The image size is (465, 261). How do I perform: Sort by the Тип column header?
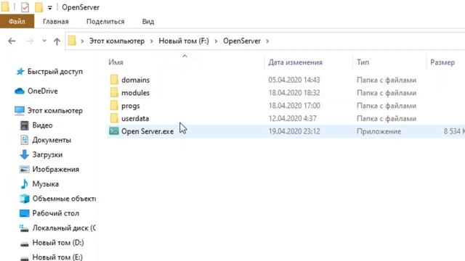coord(363,62)
